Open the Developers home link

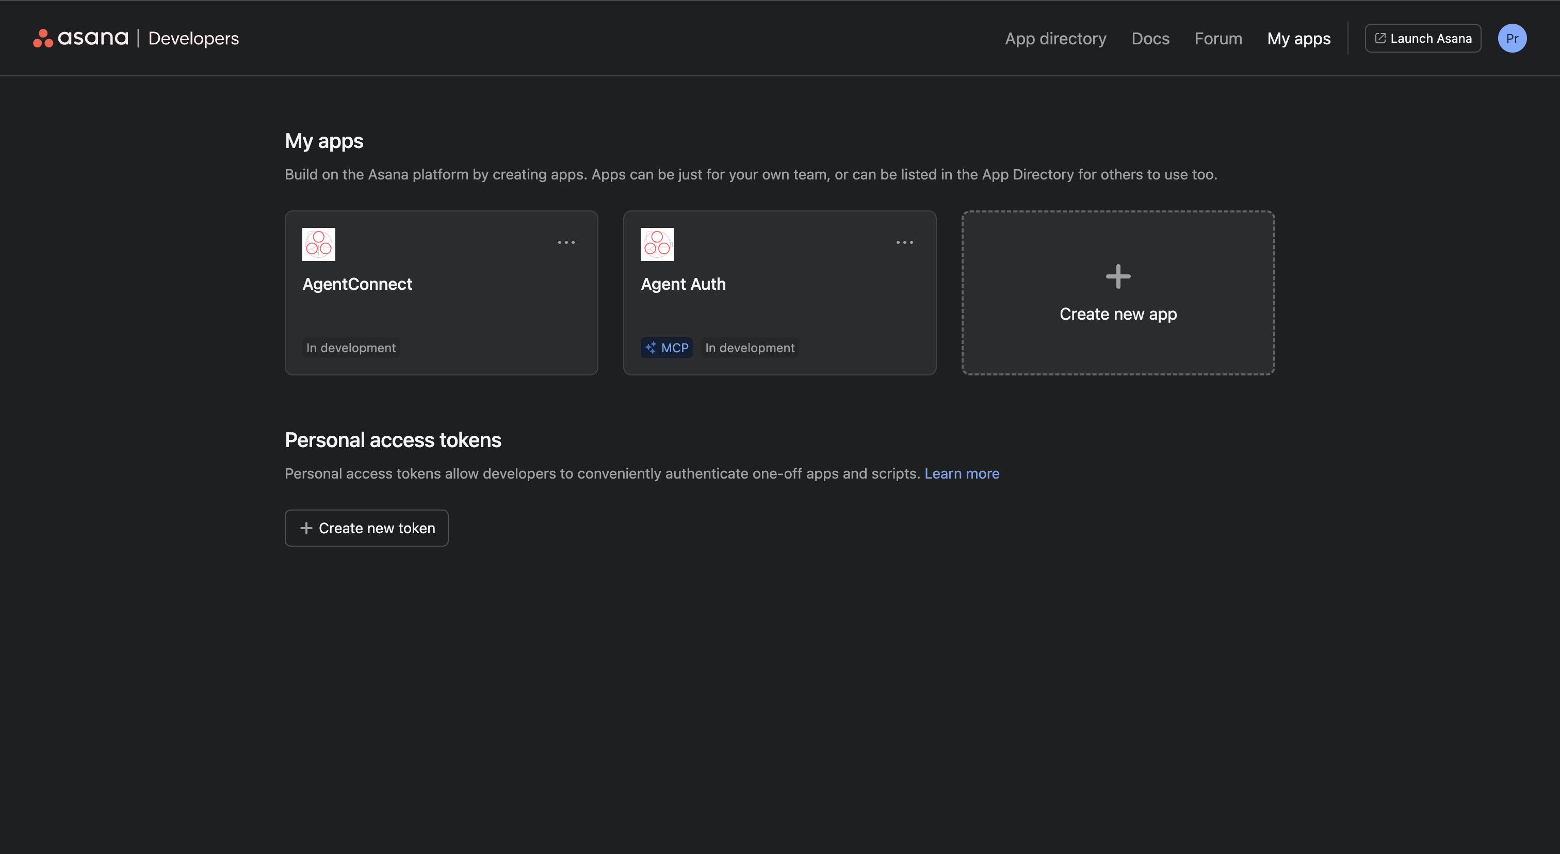tap(193, 38)
